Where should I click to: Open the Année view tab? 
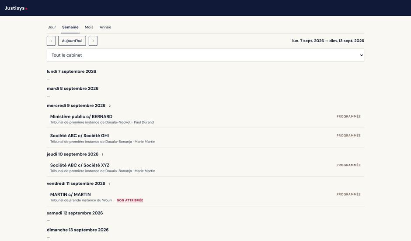pos(105,27)
